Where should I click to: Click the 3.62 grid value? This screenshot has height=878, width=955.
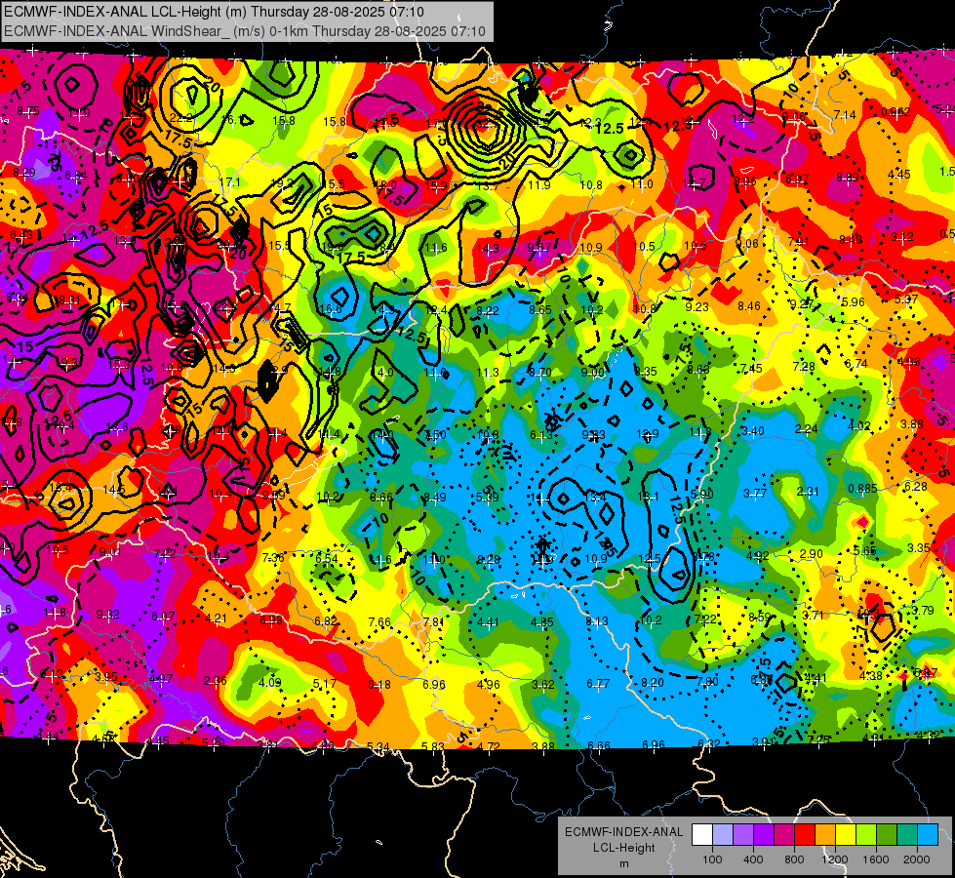click(543, 684)
